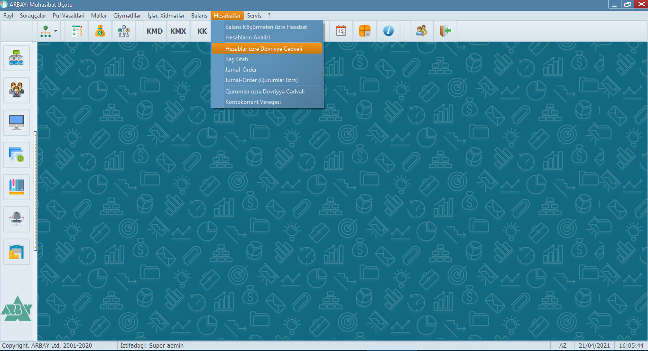
Task: Open the Balans menu
Action: click(x=199, y=16)
